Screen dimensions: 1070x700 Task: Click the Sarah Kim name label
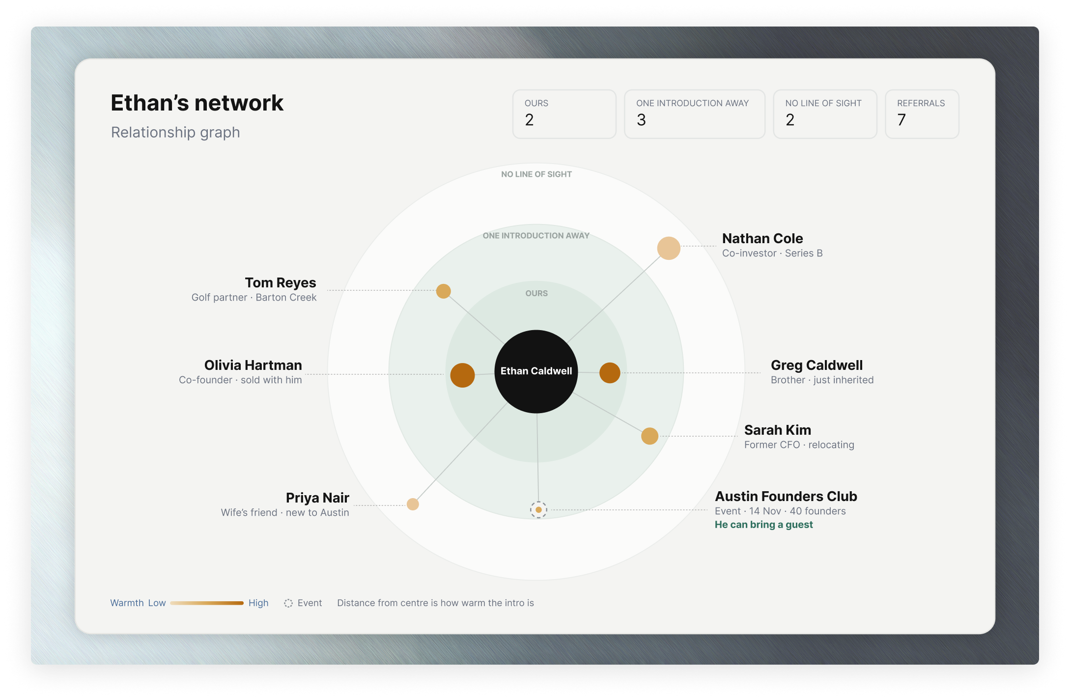[778, 430]
